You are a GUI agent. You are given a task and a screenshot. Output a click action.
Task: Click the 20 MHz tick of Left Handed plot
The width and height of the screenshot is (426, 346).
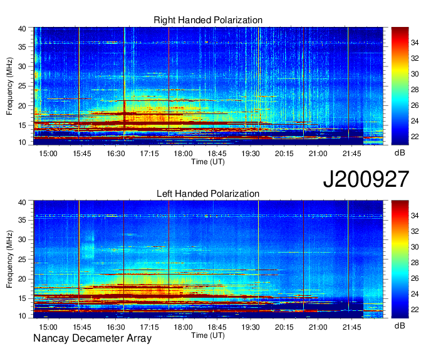(x=22, y=279)
